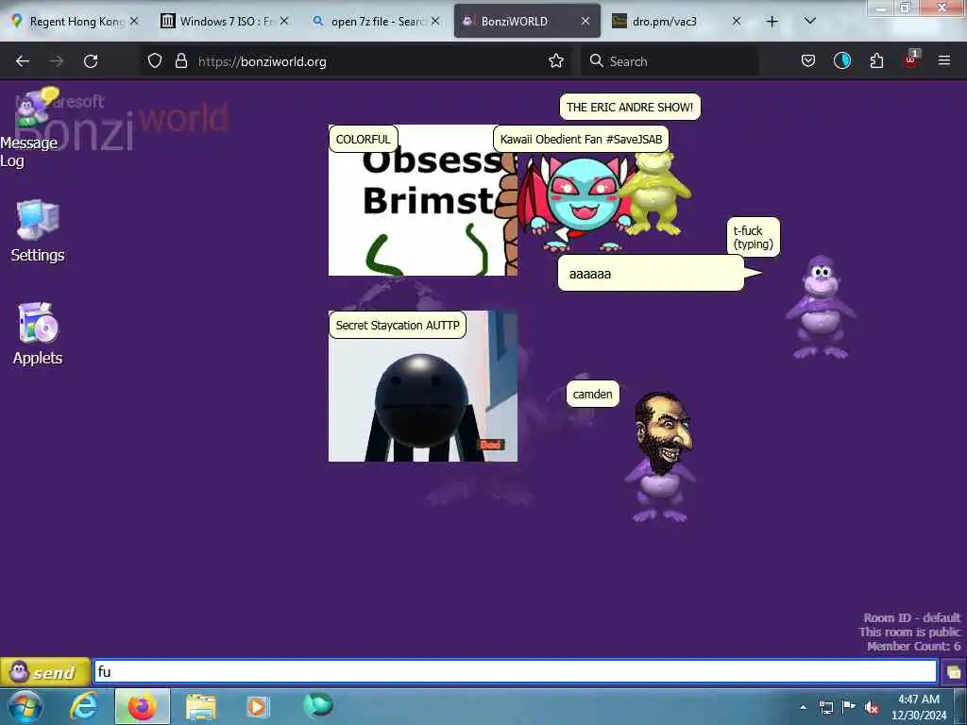Click the Bonzi send button
Screen dimensions: 967x725
pos(45,672)
